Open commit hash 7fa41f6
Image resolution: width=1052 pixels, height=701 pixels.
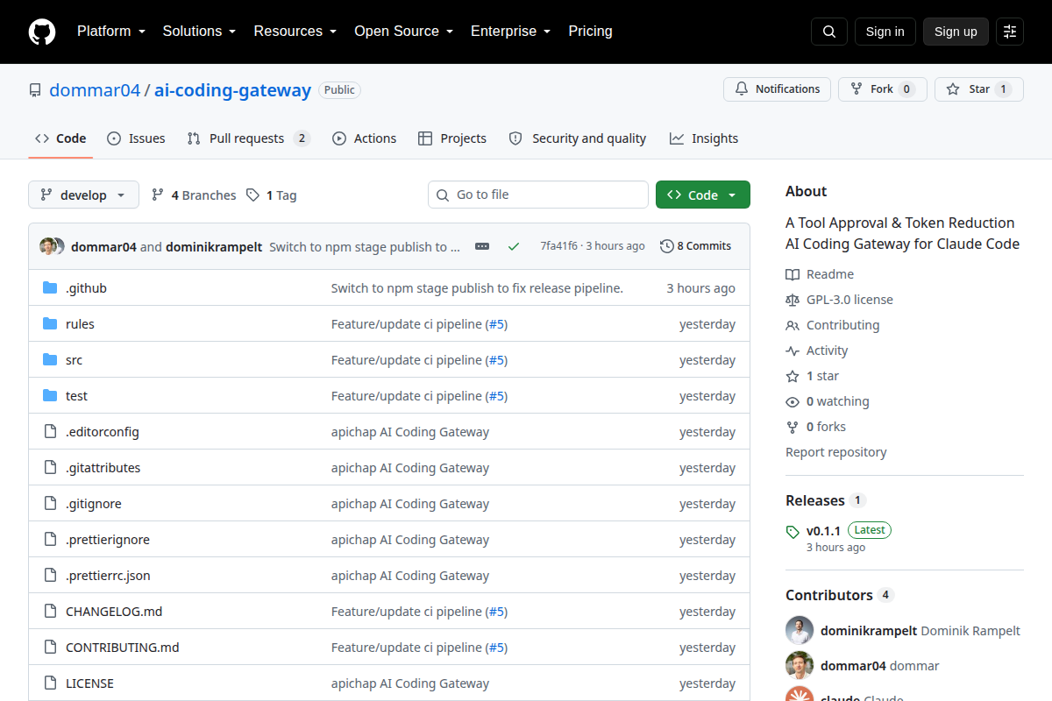click(559, 246)
